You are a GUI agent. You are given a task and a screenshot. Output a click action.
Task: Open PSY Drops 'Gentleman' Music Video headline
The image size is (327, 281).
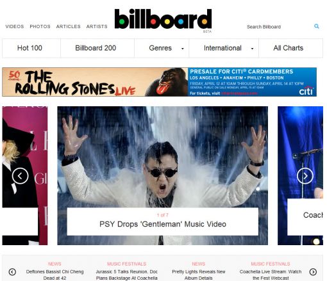tap(163, 224)
